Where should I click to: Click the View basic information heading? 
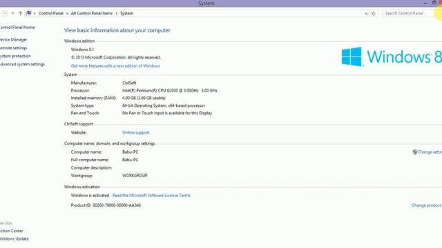117,30
